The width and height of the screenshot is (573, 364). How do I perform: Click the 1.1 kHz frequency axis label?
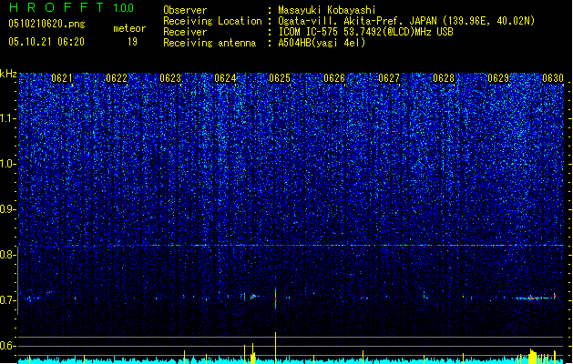[x=7, y=118]
